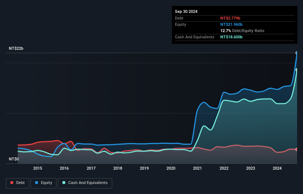Click the NT$21.960b equity value
The height and width of the screenshot is (194, 303).
click(x=231, y=24)
